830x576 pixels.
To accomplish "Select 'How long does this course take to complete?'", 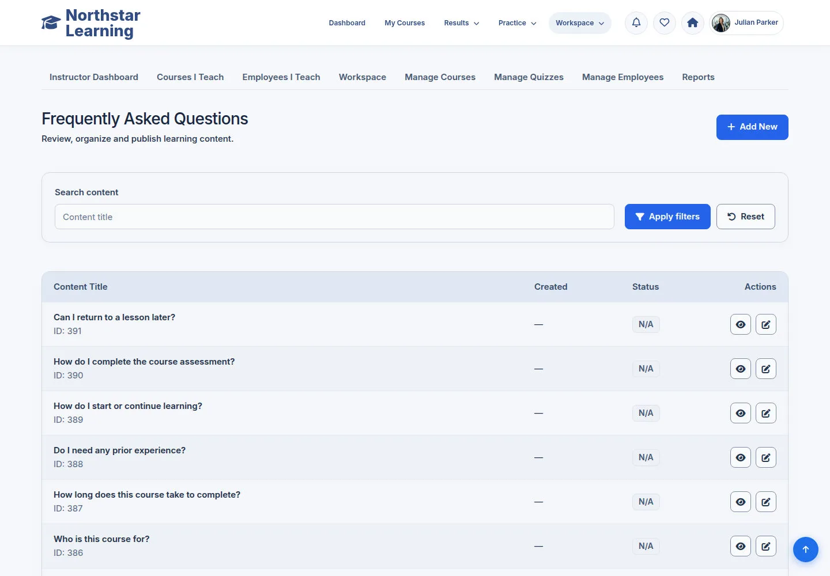I will 147,495.
